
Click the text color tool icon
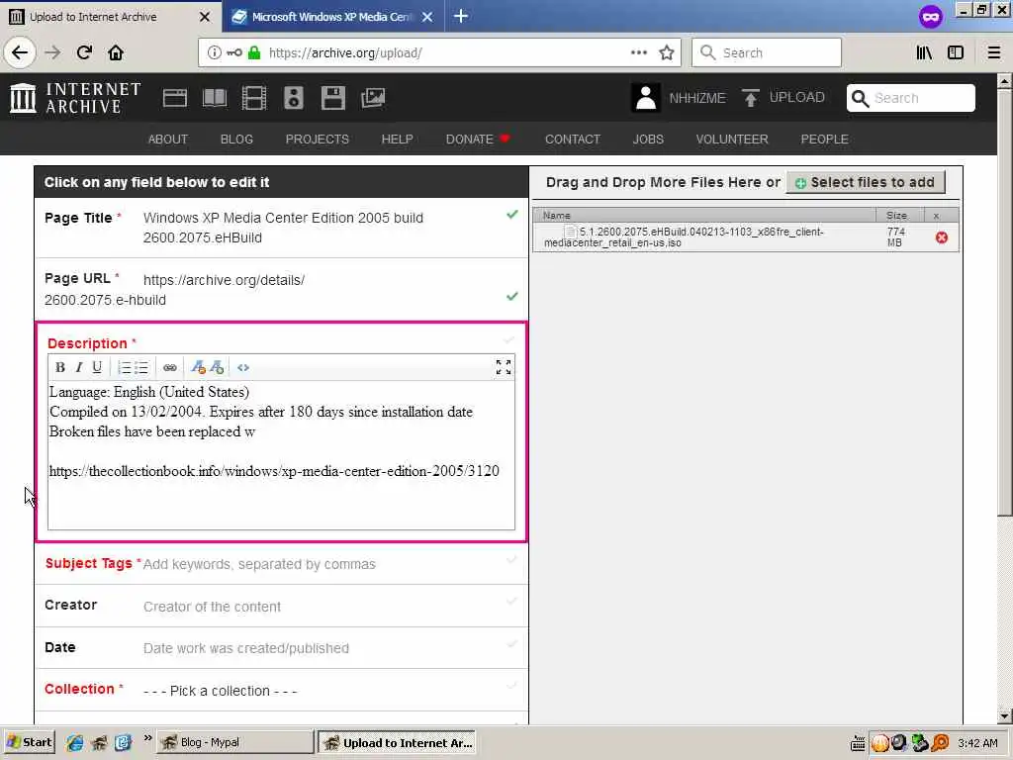coord(198,368)
